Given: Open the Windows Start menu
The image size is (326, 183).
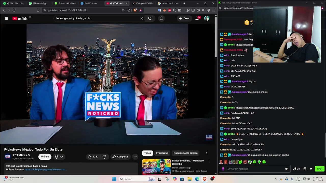Looking at the screenshot, I should pyautogui.click(x=114, y=179).
